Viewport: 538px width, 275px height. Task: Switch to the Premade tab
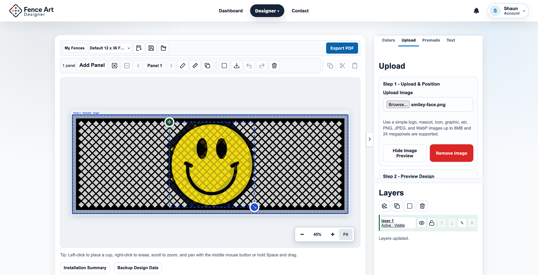click(431, 40)
